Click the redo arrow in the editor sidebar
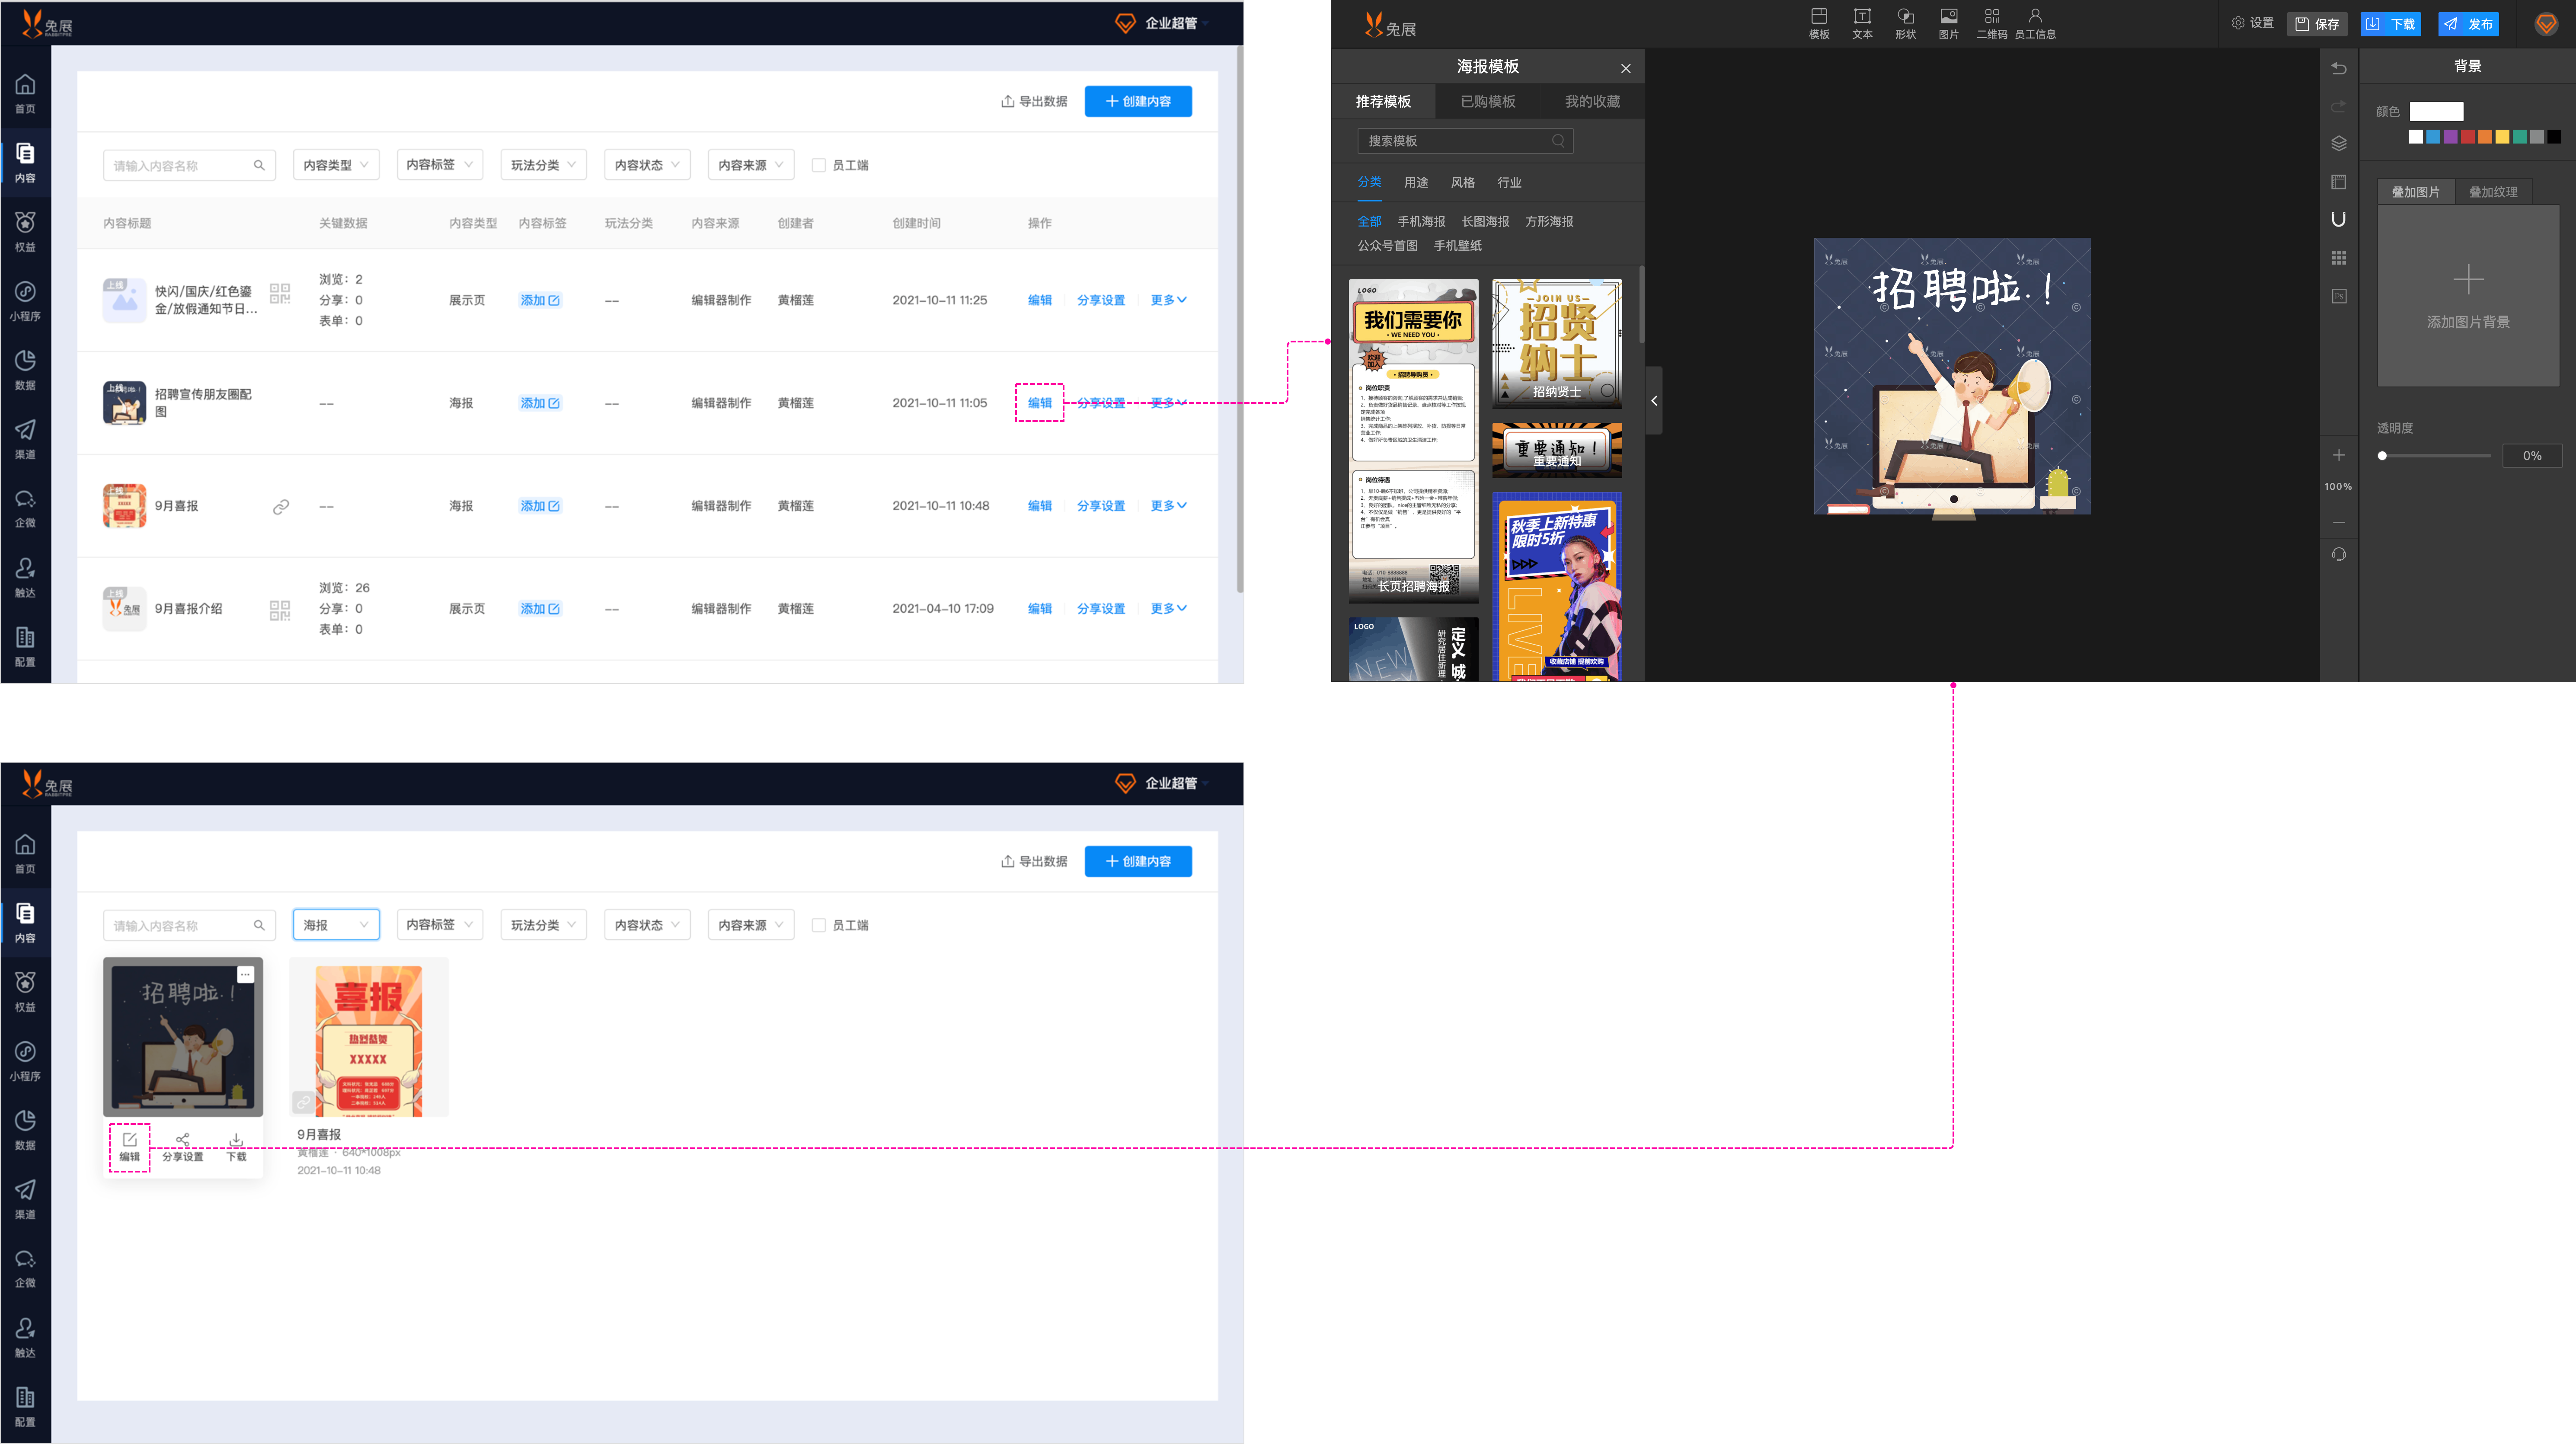 [x=2338, y=106]
